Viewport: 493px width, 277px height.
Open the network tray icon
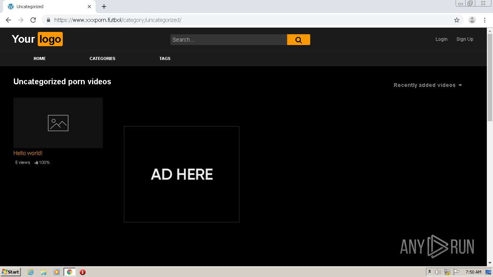click(447, 272)
